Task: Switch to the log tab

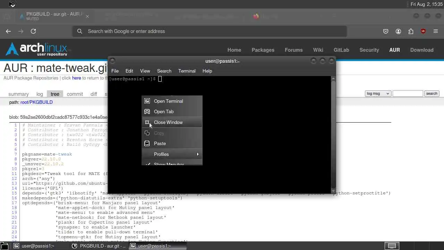Action: tap(40, 94)
